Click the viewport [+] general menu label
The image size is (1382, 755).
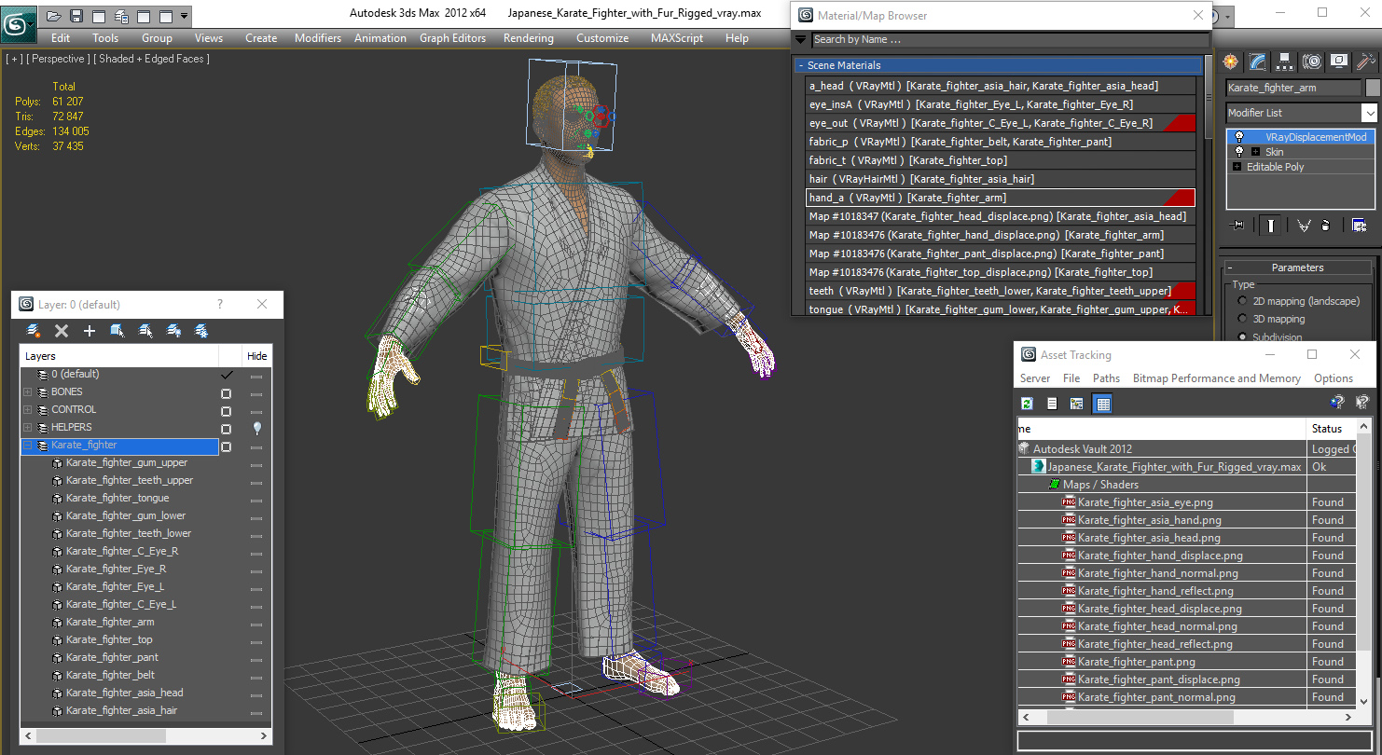pos(15,59)
